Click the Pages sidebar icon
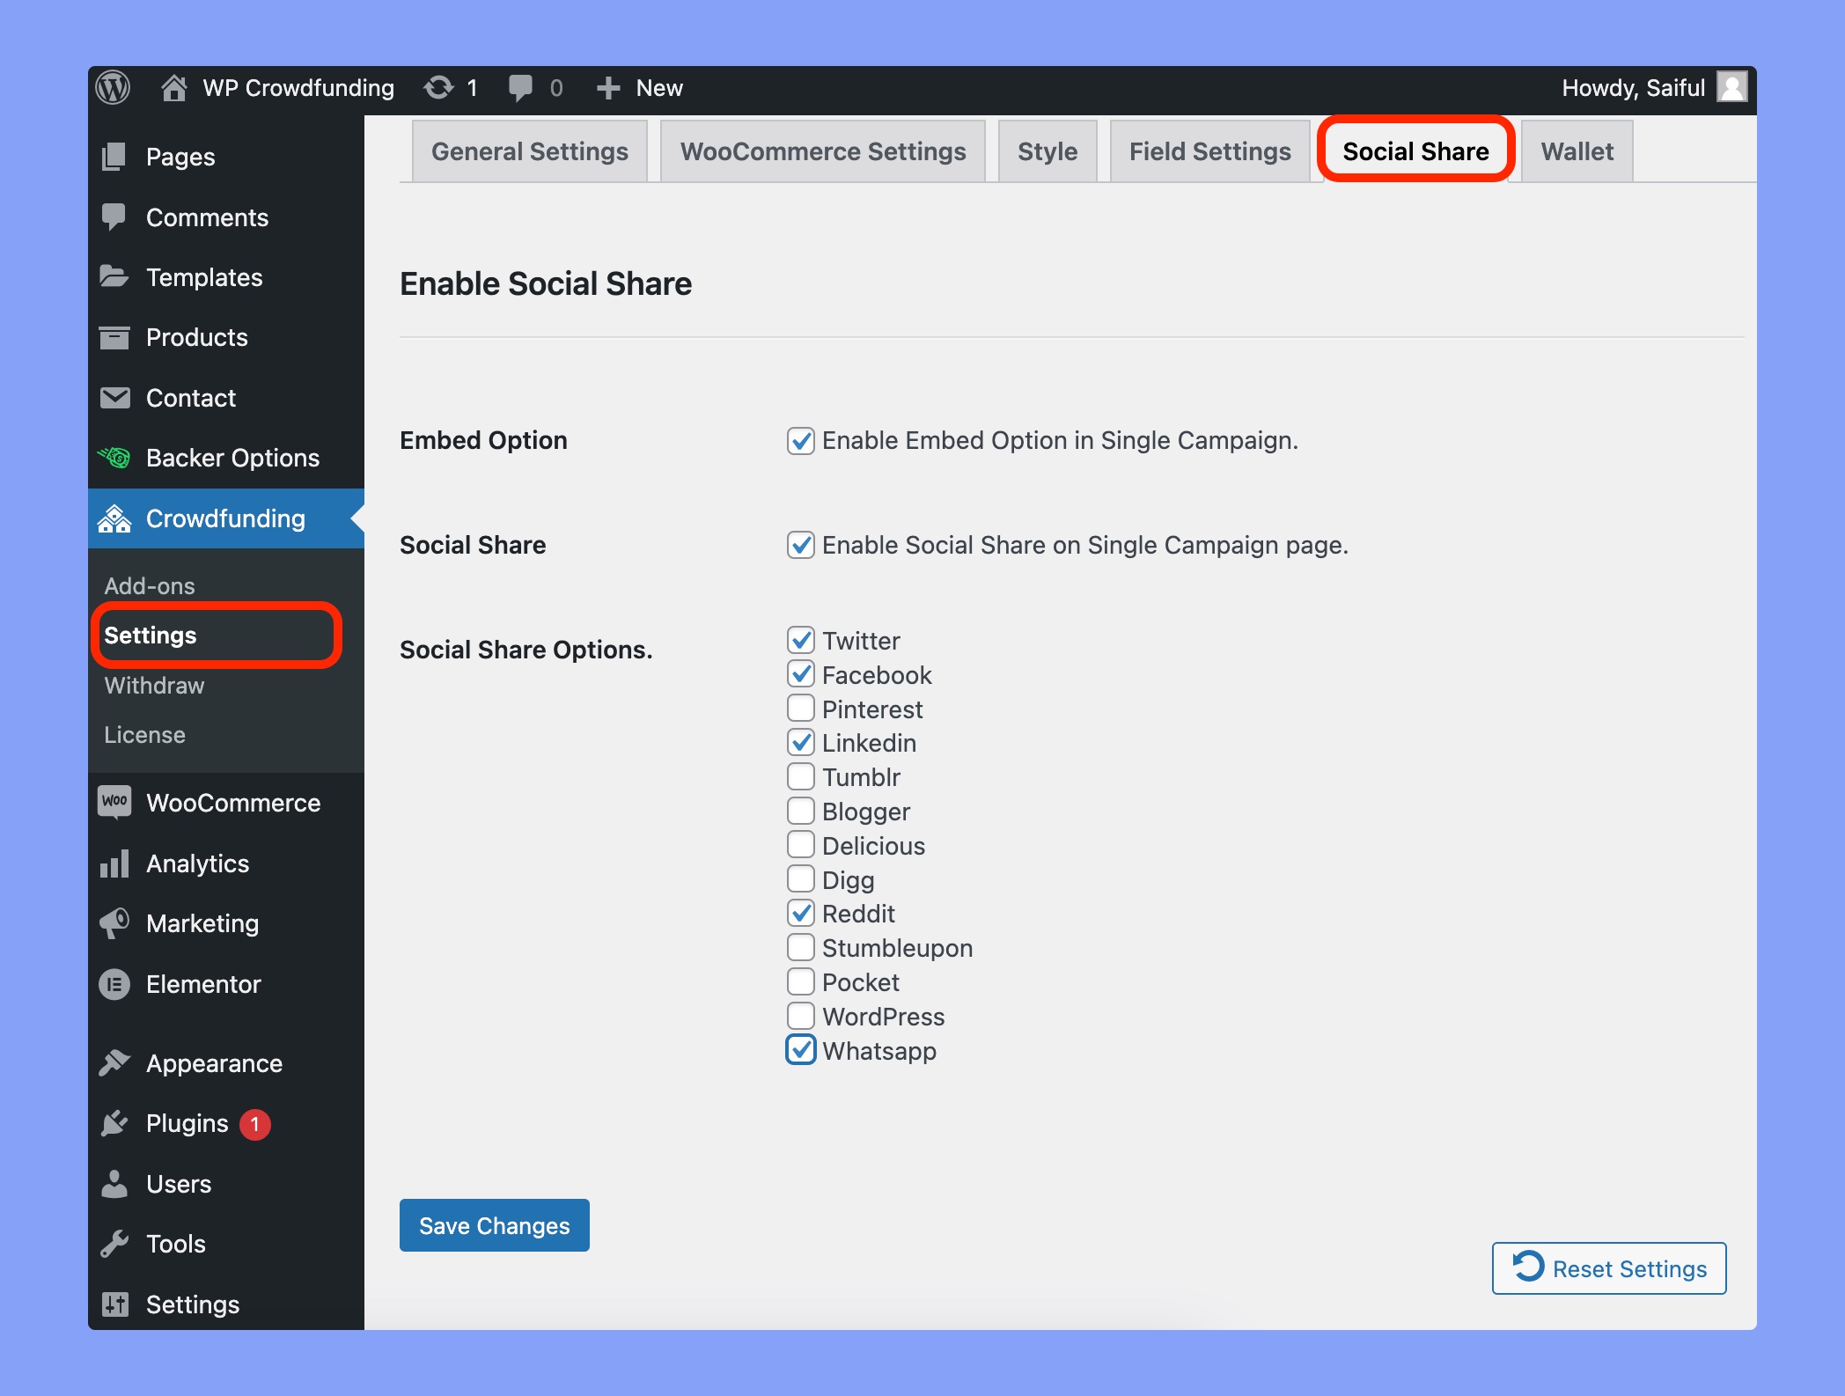Screen dimensions: 1845x1396 (x=114, y=157)
